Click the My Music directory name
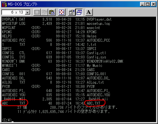 coord(94,66)
